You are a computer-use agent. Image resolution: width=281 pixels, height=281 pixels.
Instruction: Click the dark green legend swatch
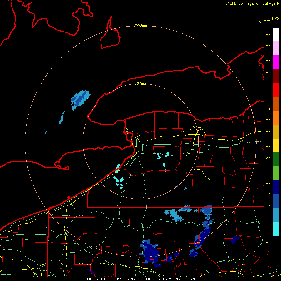276,159
